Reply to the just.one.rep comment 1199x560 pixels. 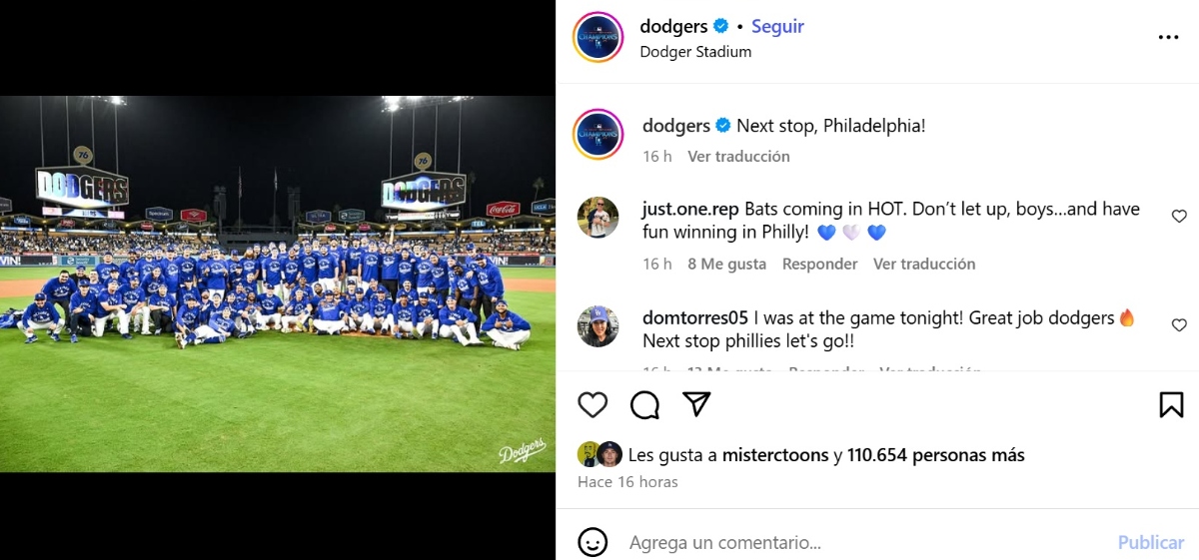coord(819,265)
